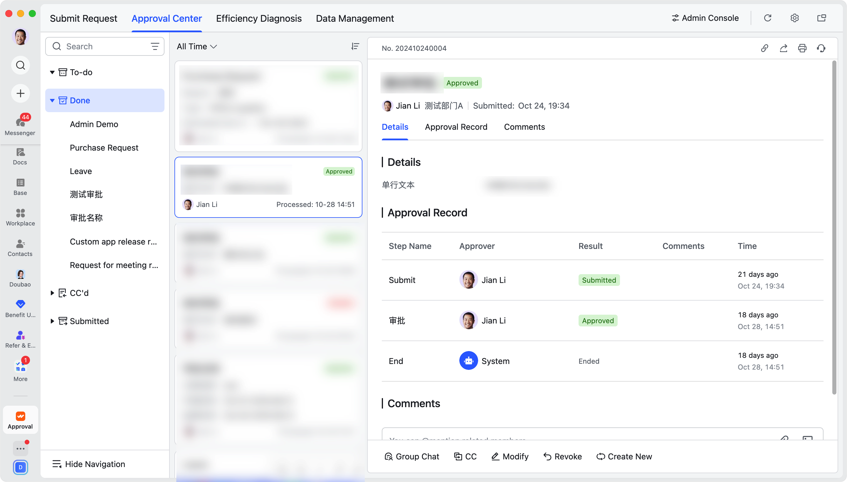The width and height of the screenshot is (847, 482).
Task: Click Hide Navigation
Action: (x=89, y=464)
